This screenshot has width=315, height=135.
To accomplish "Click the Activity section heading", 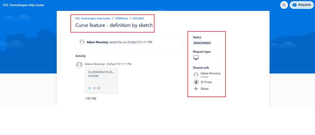I will [x=80, y=56].
